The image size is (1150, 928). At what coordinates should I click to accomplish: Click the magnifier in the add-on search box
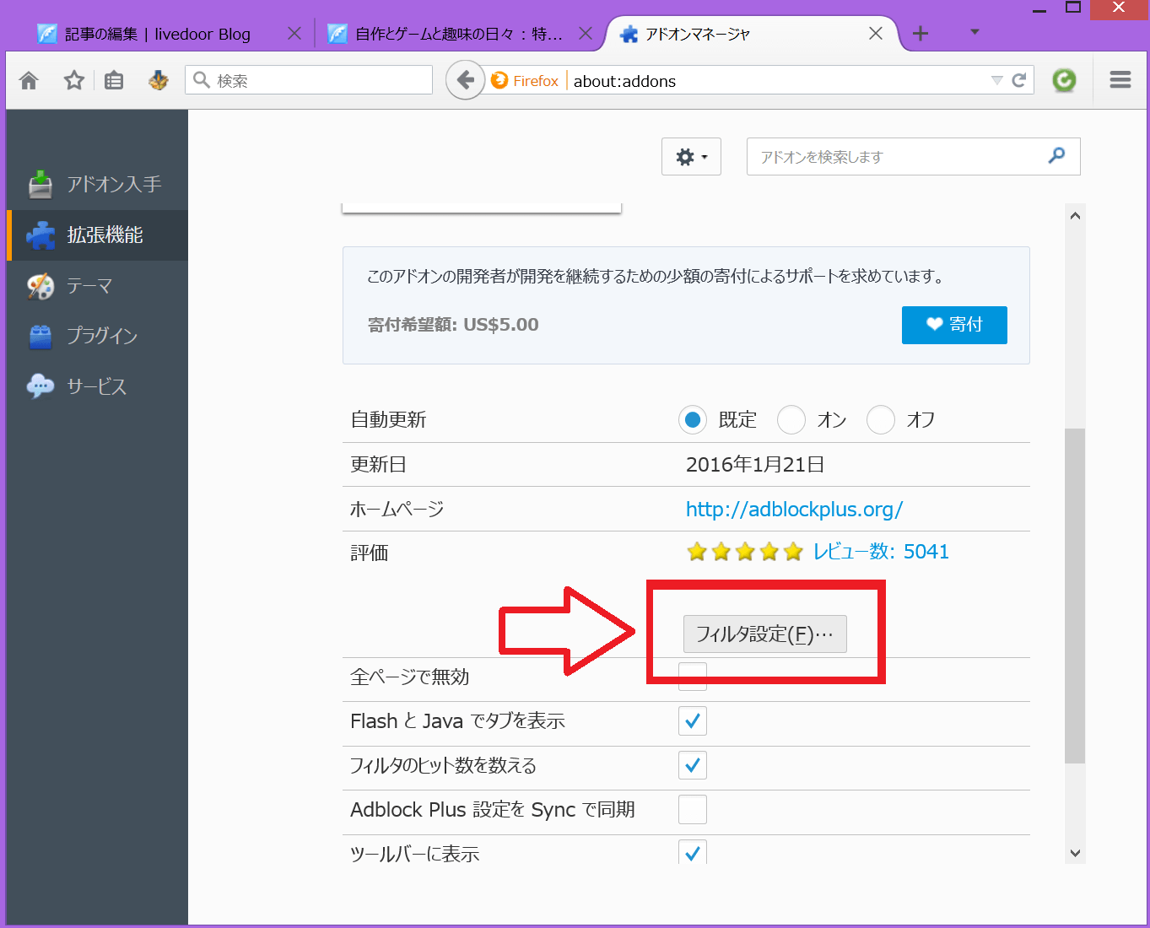point(1056,155)
